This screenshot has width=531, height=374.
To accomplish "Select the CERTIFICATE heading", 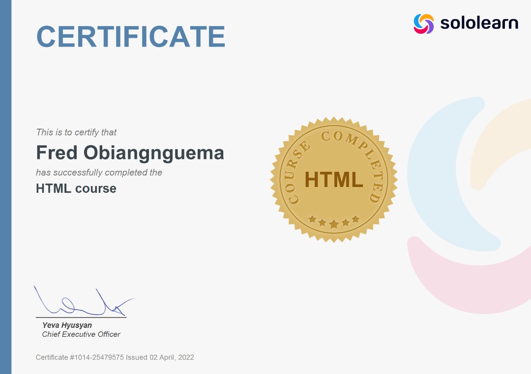I will coord(131,36).
